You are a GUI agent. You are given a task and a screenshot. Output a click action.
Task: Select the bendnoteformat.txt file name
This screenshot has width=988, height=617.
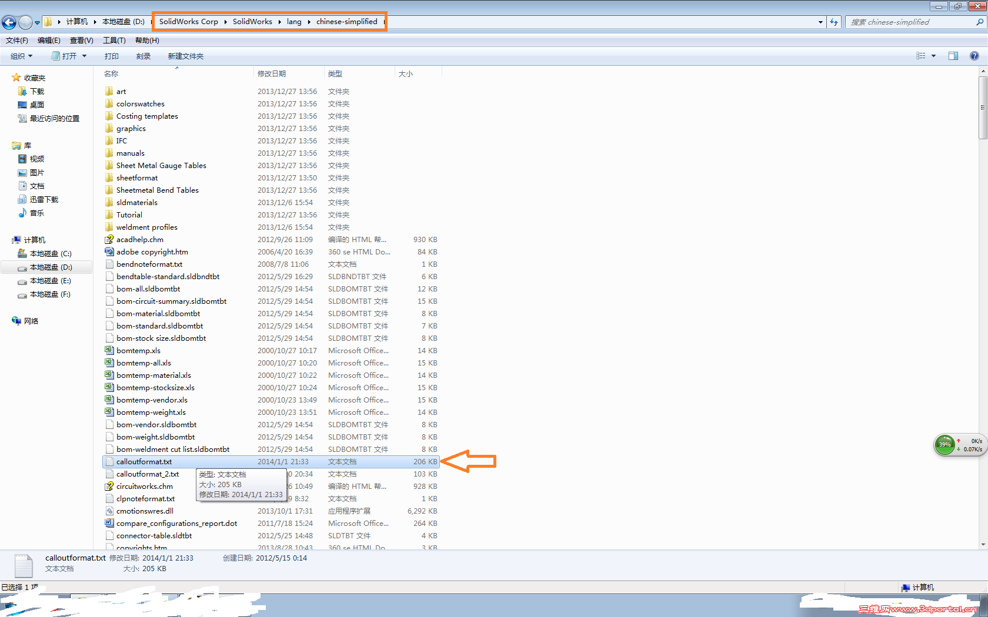click(149, 264)
